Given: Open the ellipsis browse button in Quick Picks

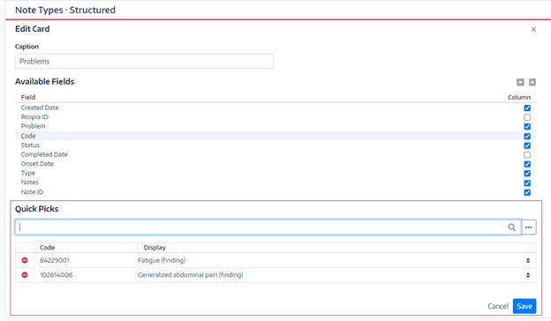Looking at the screenshot, I should tap(529, 228).
